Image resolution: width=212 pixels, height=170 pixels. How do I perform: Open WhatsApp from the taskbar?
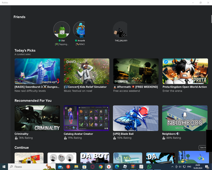click(149, 167)
